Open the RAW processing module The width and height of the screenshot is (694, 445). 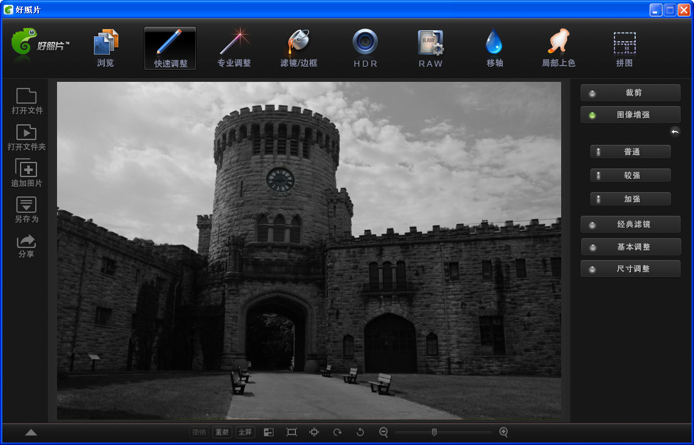431,49
